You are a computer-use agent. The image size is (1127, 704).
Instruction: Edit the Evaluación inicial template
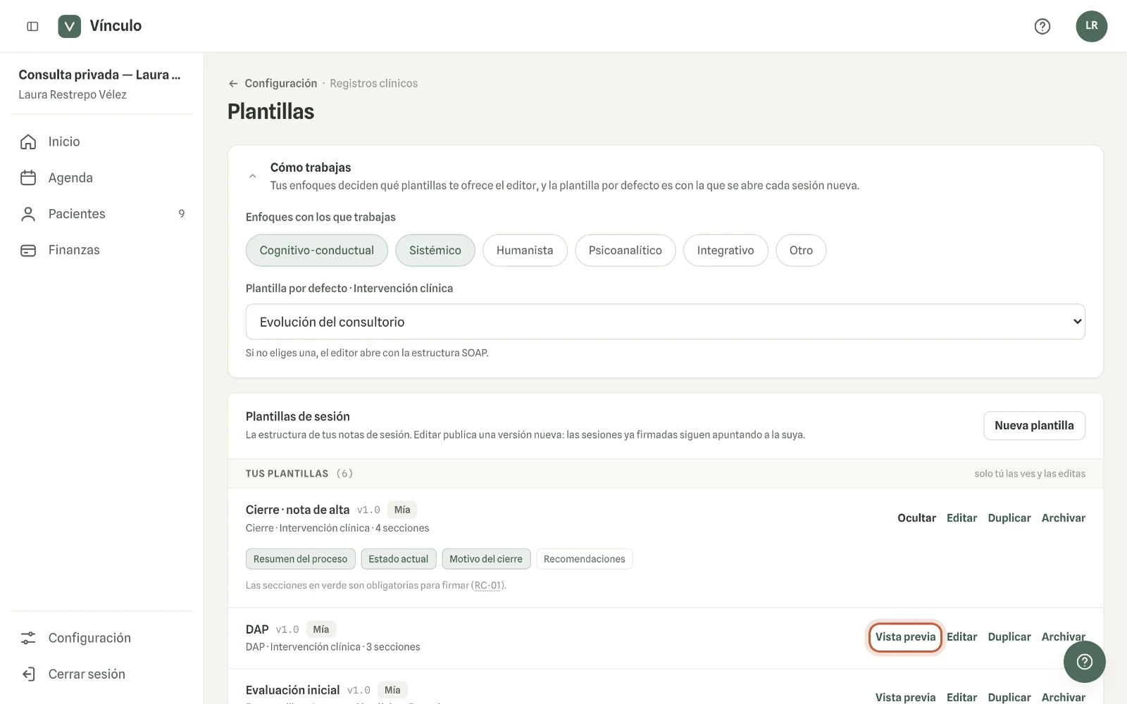pos(961,697)
